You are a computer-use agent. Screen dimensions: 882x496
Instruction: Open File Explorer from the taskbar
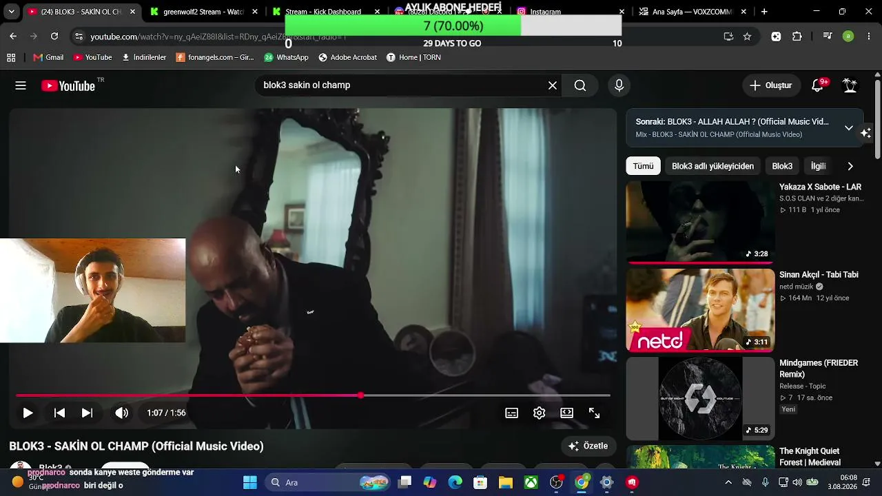click(x=506, y=482)
